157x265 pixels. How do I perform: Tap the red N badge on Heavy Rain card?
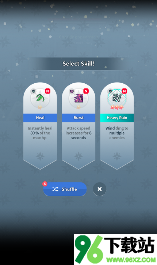[x=125, y=91]
